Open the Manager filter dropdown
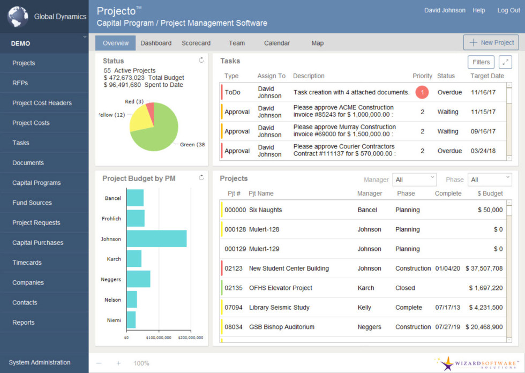 tap(415, 180)
